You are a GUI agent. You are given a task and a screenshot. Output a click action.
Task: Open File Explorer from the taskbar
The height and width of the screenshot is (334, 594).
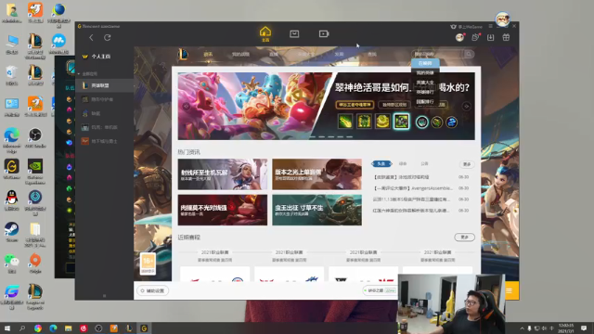[x=68, y=328]
